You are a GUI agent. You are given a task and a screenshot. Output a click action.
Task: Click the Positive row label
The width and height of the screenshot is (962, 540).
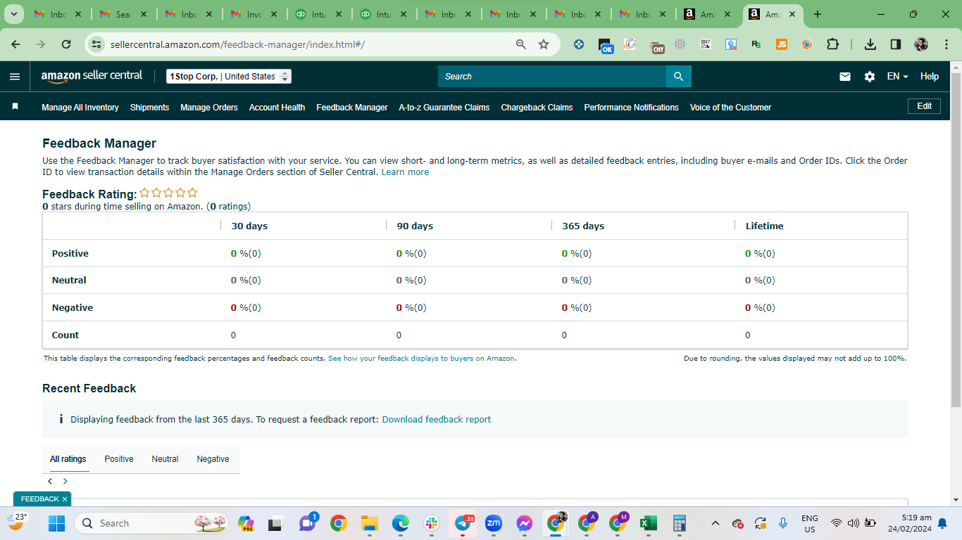(70, 254)
